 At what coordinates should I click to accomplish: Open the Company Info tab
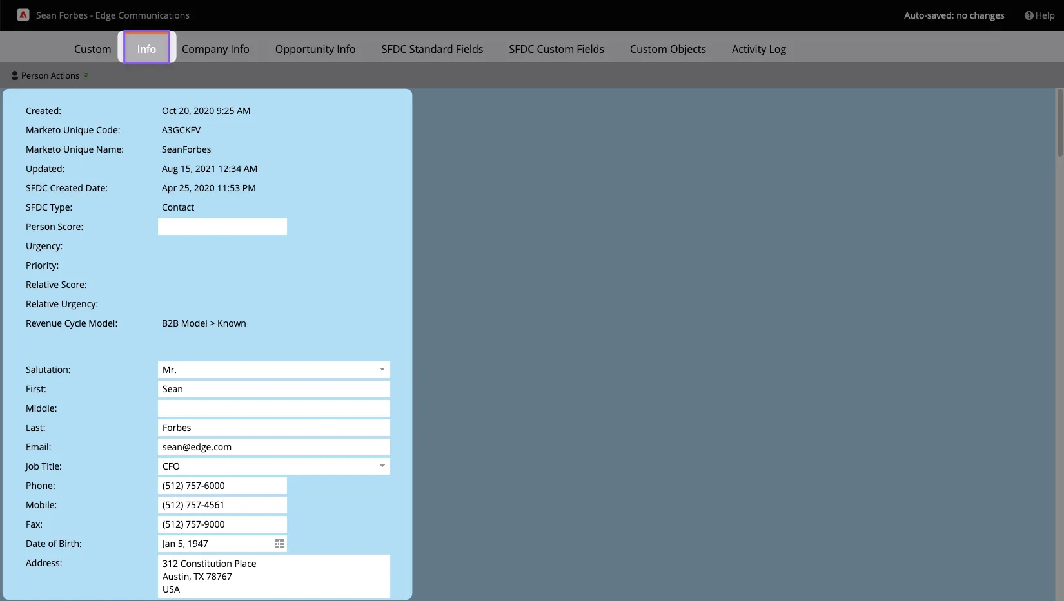(215, 49)
